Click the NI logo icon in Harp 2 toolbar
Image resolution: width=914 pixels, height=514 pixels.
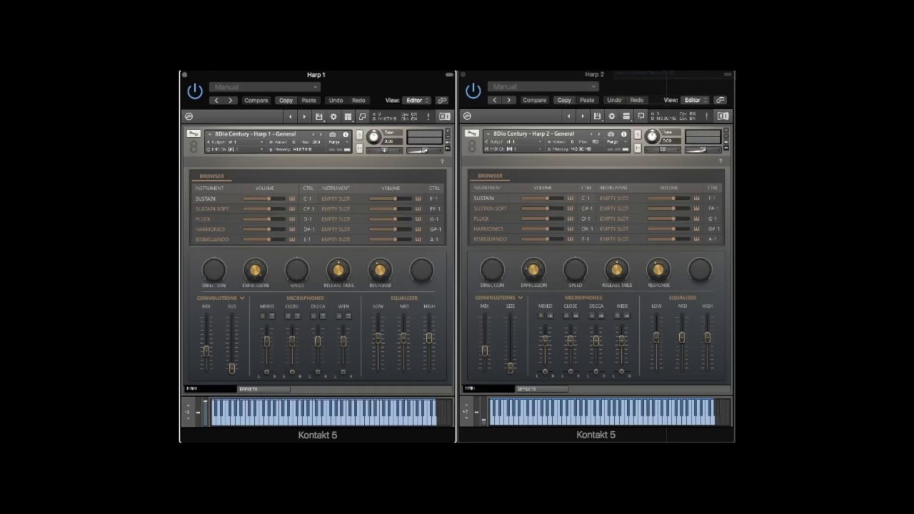click(x=723, y=116)
